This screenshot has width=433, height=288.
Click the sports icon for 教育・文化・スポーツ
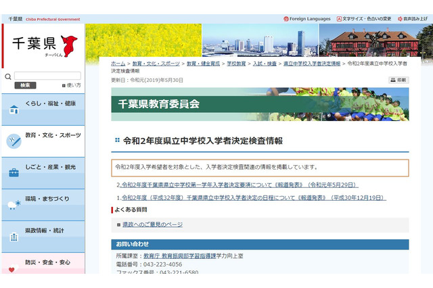click(14, 141)
